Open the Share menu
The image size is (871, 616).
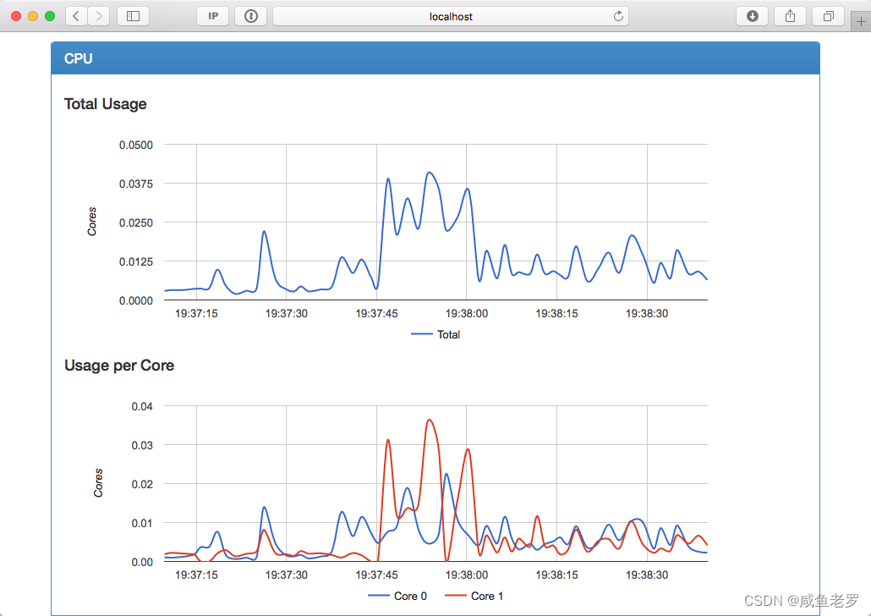click(x=790, y=16)
